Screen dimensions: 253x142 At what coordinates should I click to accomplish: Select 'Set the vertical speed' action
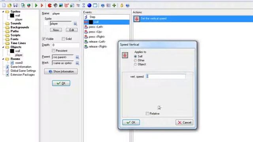pyautogui.click(x=193, y=19)
